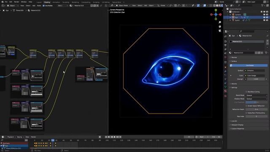
Task: Click the current frame marker in timeline
Action: 53,140
